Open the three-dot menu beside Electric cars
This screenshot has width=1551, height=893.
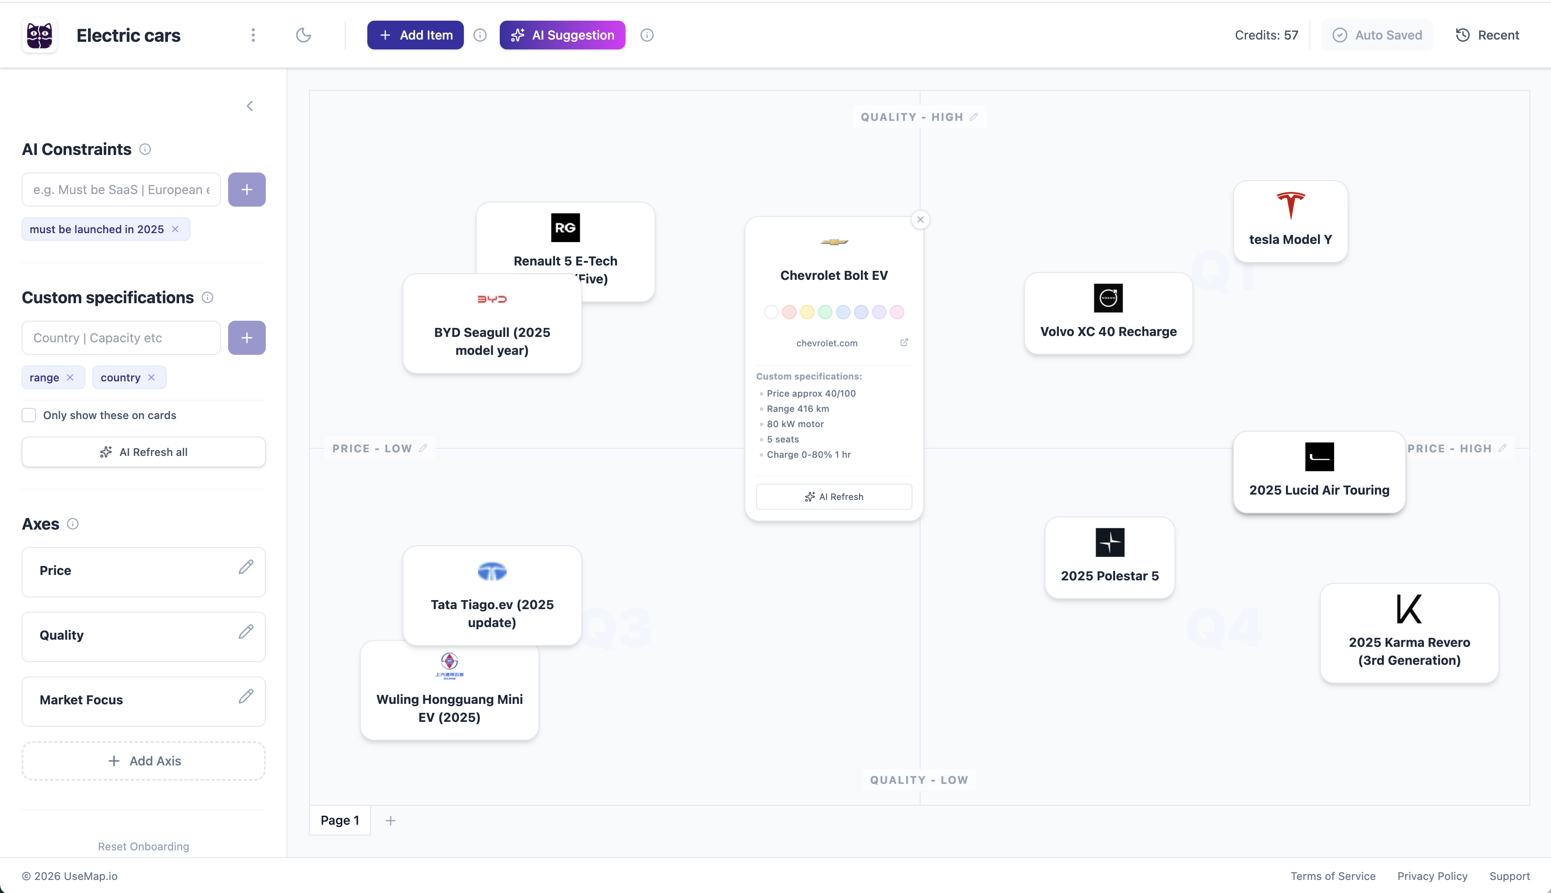(253, 35)
